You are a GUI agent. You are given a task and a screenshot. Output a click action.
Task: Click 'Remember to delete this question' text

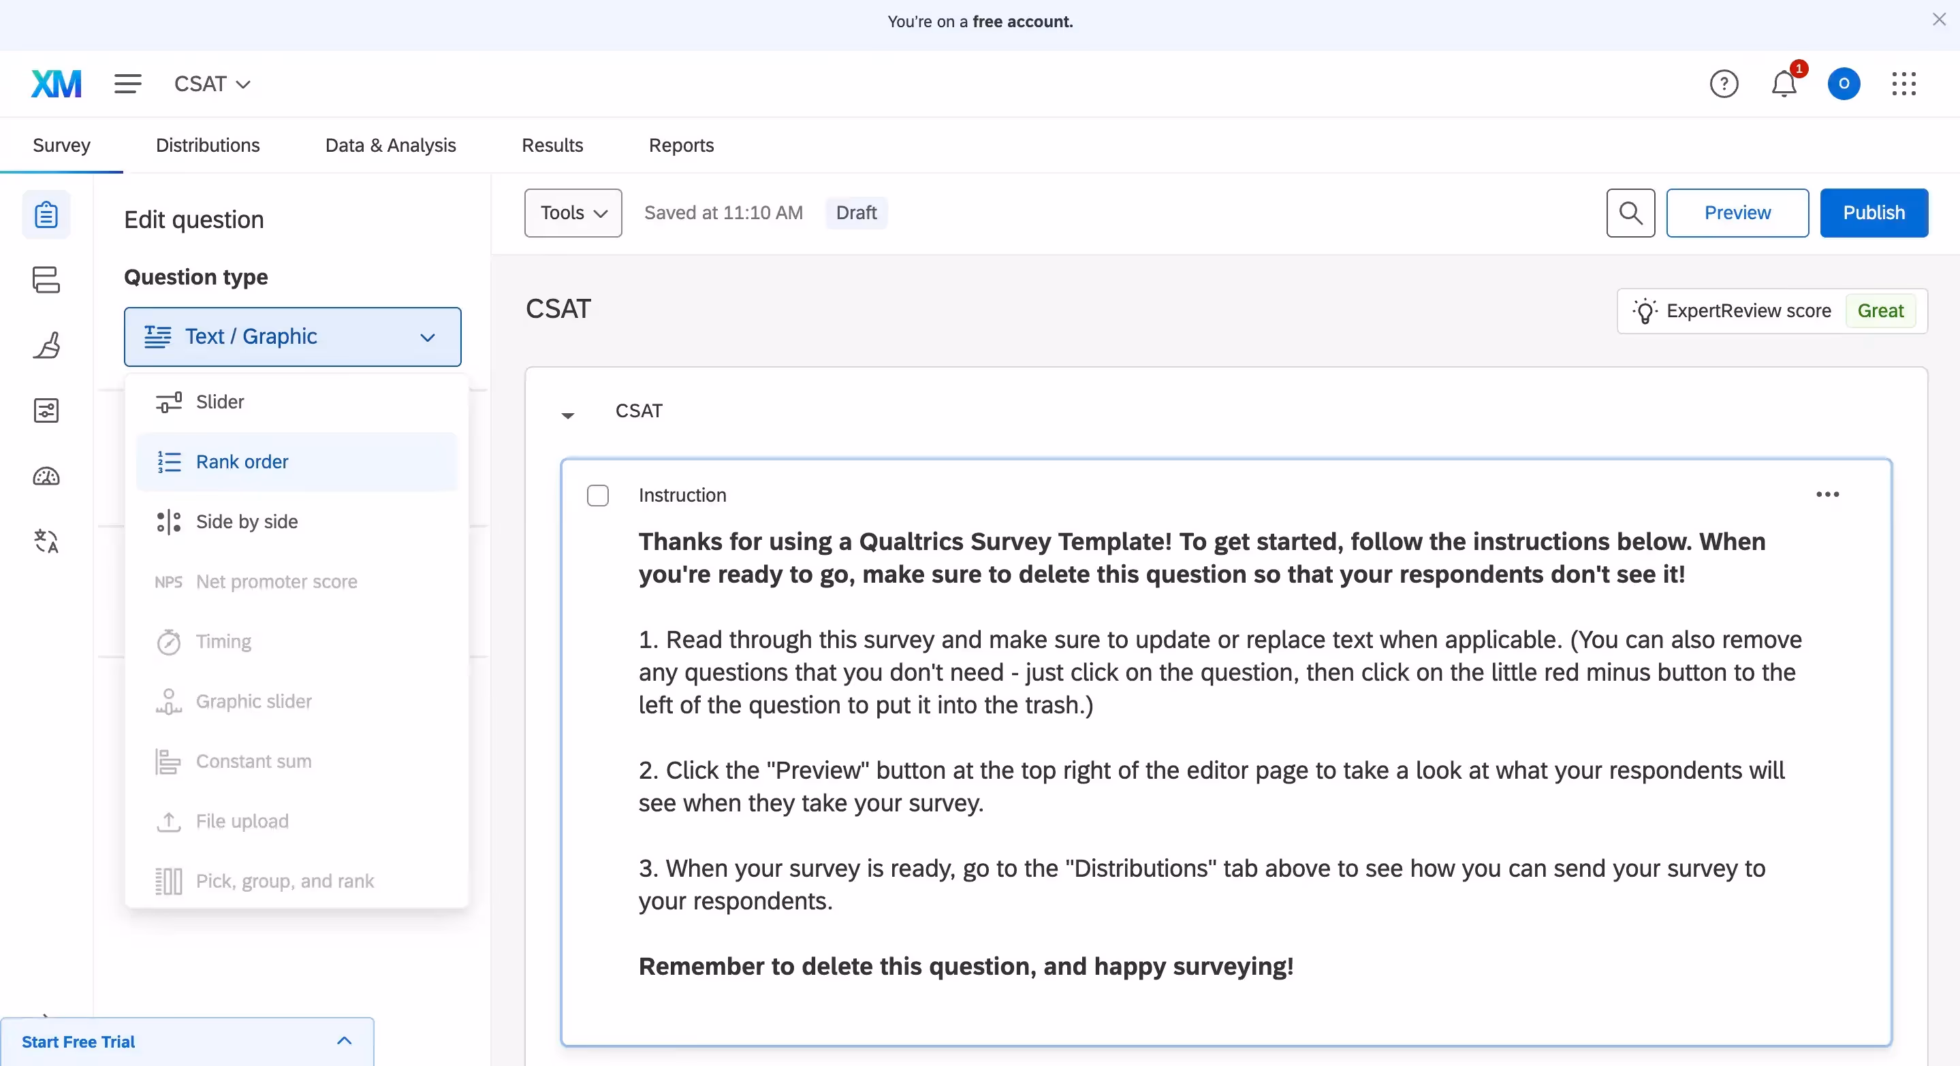click(x=966, y=967)
